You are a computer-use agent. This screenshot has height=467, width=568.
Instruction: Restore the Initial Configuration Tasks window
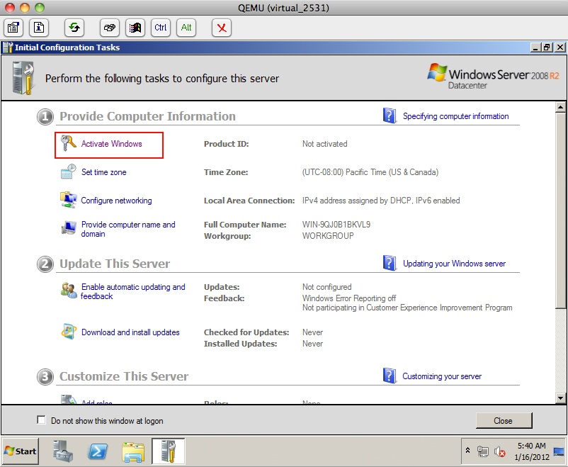[x=547, y=47]
